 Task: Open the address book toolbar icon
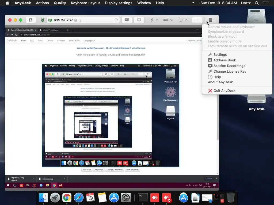tap(31, 20)
